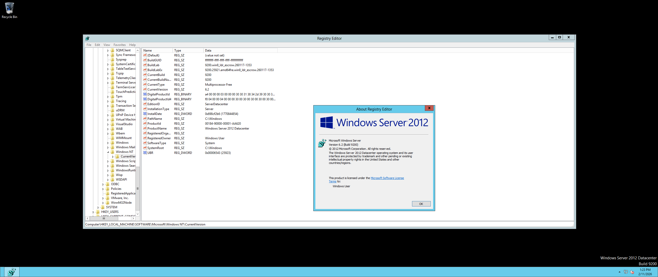
Task: Click the tree horizontal scrollbar thumb
Action: coord(104,219)
